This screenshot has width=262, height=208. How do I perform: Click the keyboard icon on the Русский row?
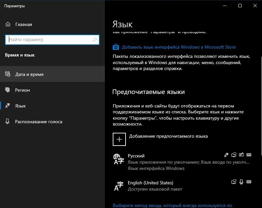click(x=249, y=155)
